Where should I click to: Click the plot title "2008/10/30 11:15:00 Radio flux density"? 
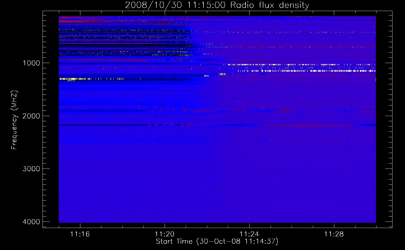tap(217, 5)
